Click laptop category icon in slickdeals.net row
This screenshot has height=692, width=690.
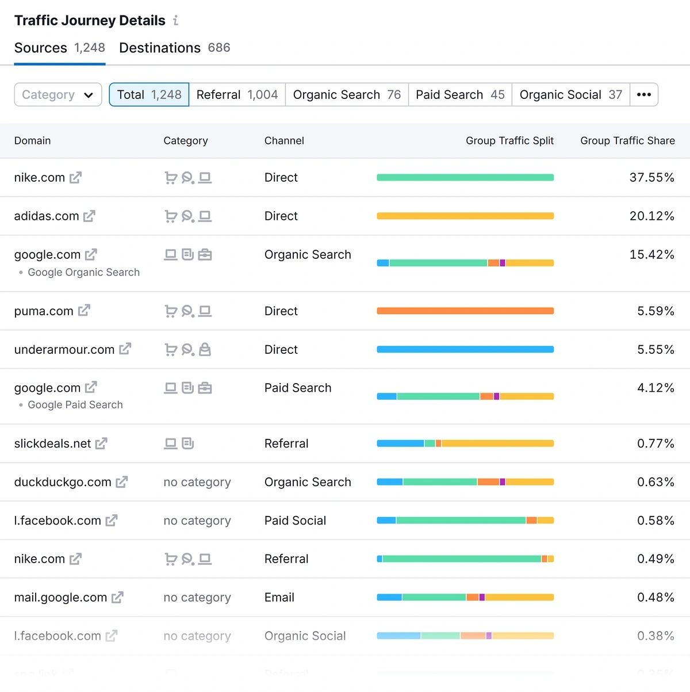171,444
